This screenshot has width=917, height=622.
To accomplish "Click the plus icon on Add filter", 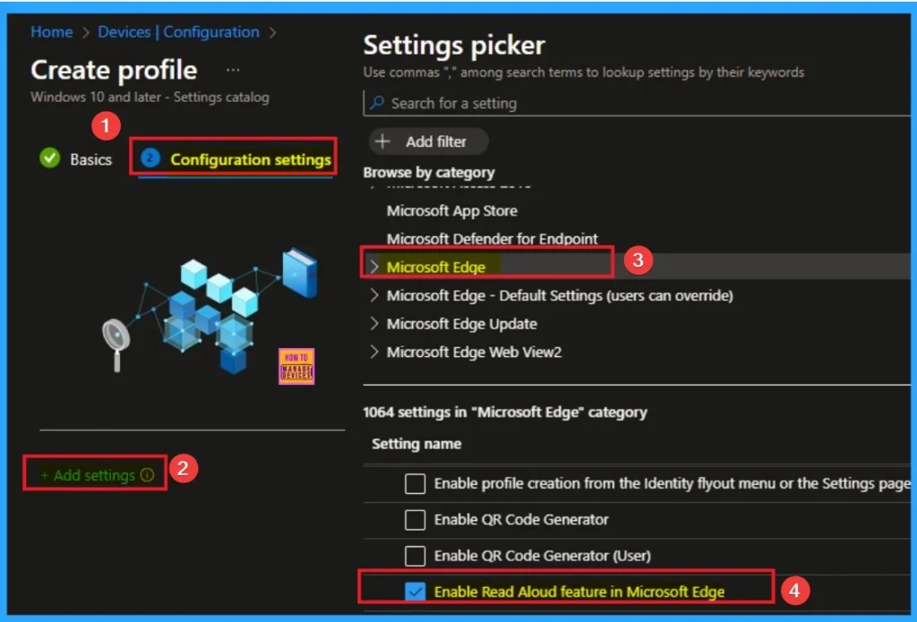I will 382,141.
